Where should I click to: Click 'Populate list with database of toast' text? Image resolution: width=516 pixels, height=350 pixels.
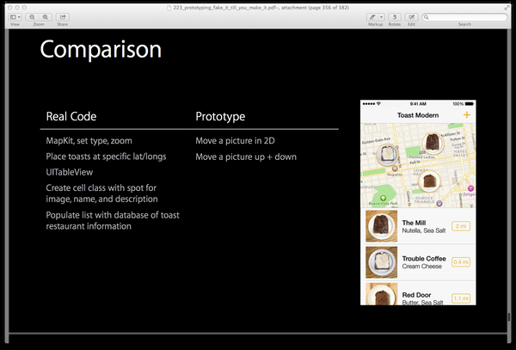coord(113,215)
